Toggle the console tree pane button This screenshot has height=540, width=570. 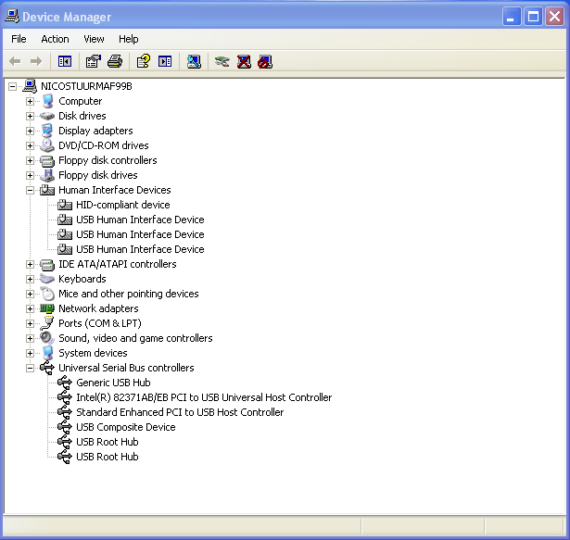tap(65, 61)
